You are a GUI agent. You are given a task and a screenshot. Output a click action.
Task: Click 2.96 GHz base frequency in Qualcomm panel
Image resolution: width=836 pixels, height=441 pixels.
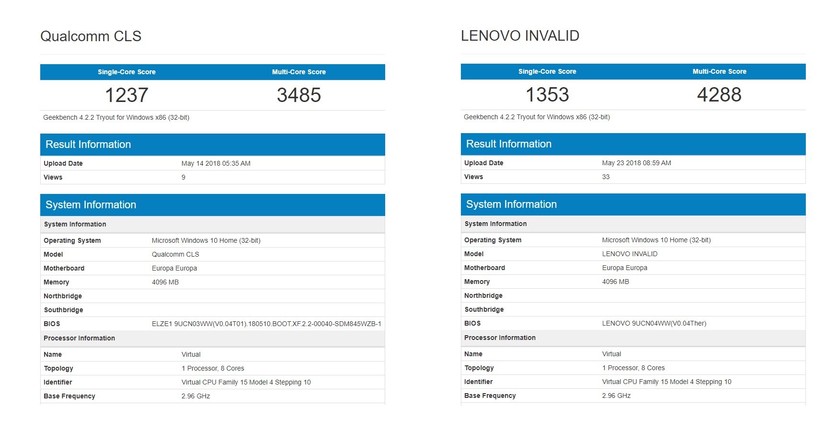click(x=195, y=396)
